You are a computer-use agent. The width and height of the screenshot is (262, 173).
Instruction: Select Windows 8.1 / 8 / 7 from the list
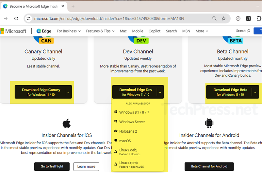[138, 112]
